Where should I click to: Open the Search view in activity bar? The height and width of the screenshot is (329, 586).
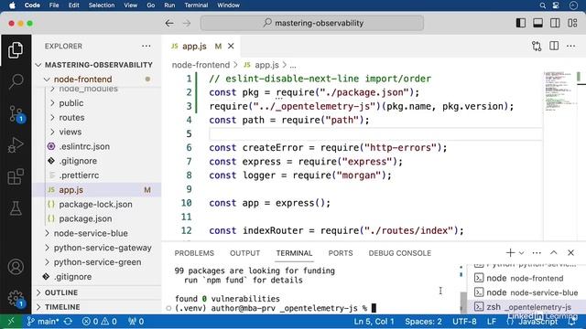pyautogui.click(x=16, y=81)
